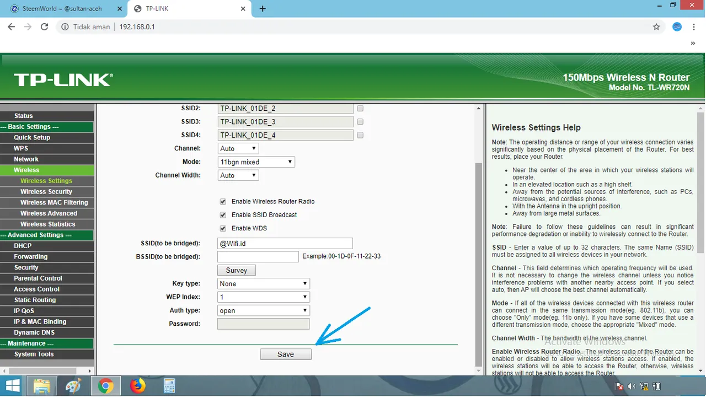Reload the router page
The width and height of the screenshot is (706, 398).
point(45,26)
